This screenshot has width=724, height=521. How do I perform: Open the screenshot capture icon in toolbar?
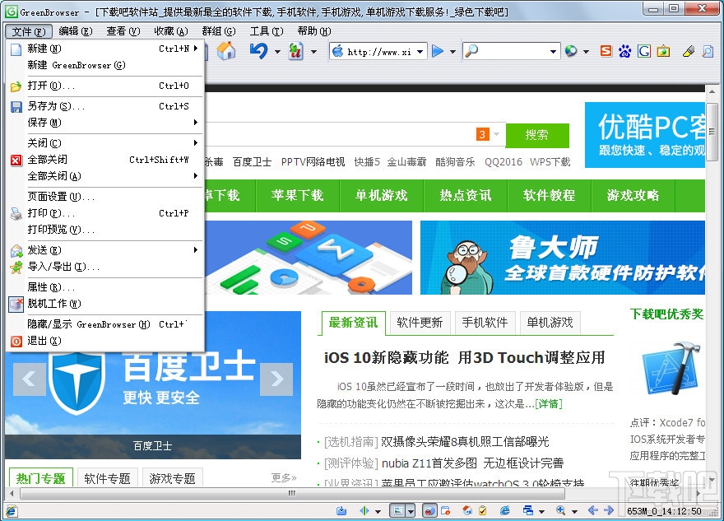click(664, 51)
